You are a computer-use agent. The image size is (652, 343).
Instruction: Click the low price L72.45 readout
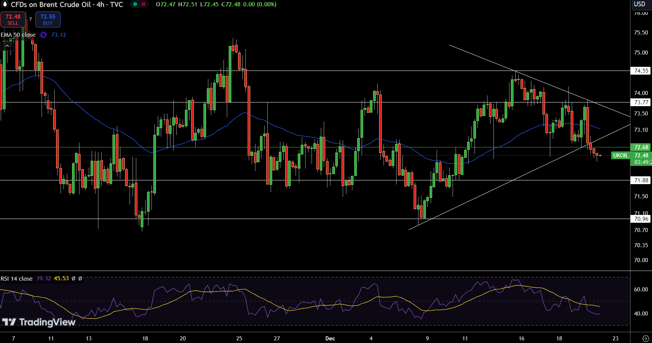(209, 4)
